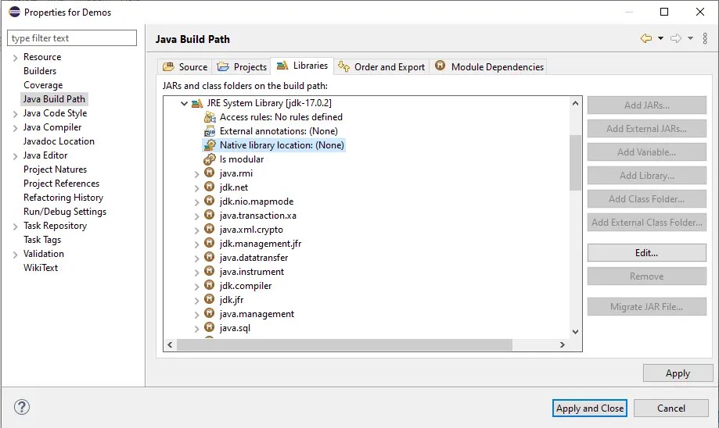
Task: Expand the Validation category
Action: tap(15, 255)
